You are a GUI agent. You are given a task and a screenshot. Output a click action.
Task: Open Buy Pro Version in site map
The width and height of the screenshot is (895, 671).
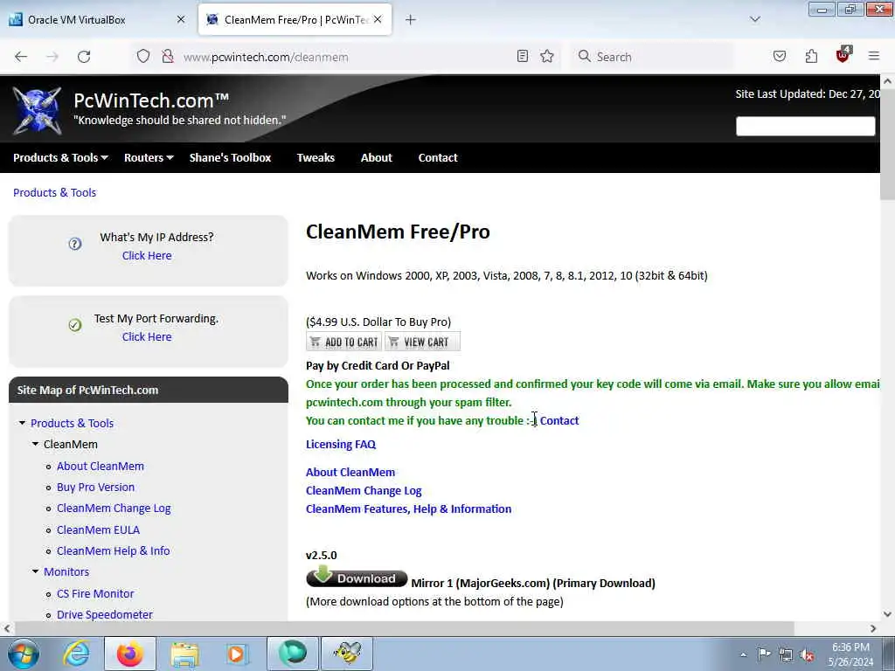click(x=96, y=488)
